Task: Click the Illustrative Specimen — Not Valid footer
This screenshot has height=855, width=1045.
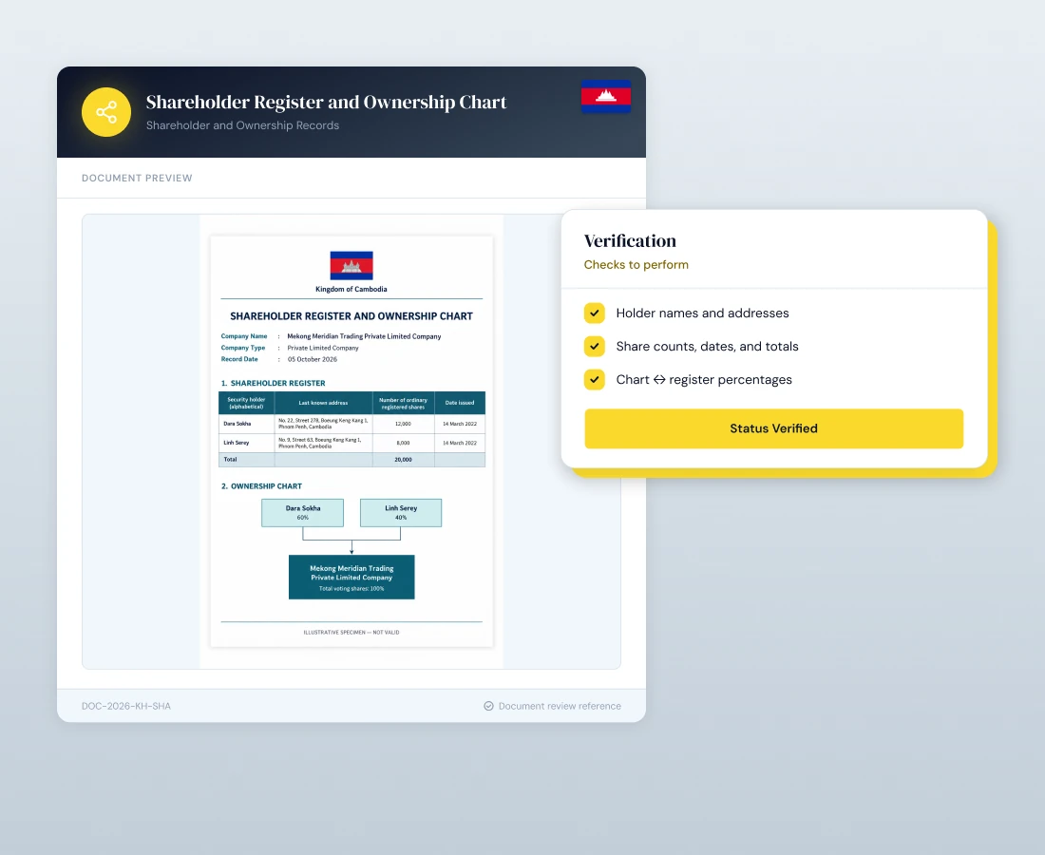Action: (x=351, y=633)
